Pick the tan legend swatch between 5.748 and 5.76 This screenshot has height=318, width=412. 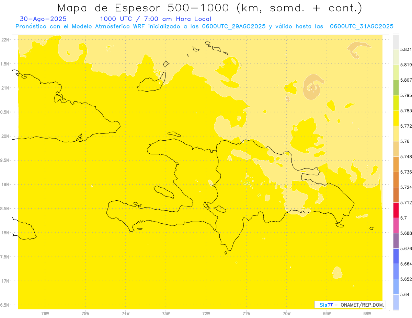point(396,149)
